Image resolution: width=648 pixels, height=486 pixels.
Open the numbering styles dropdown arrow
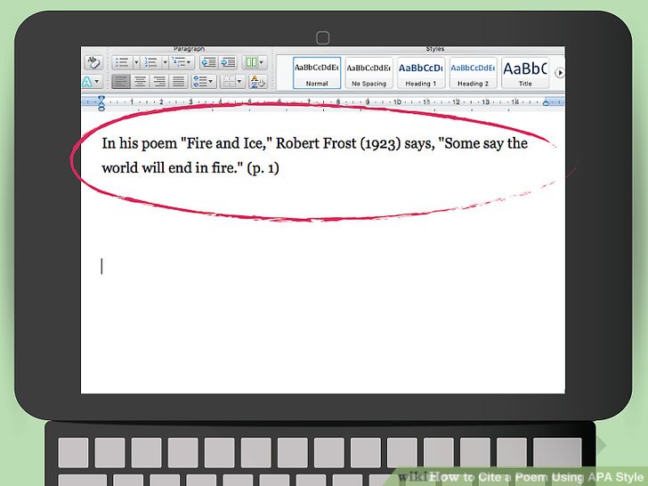[x=165, y=62]
